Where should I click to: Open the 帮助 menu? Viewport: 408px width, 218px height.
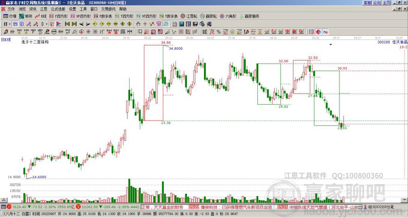(123, 9)
